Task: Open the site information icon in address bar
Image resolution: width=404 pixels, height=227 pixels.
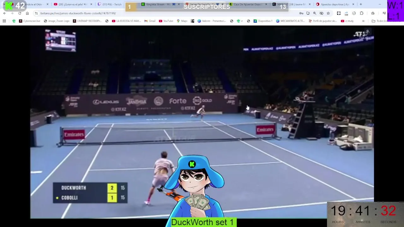Action: point(36,13)
